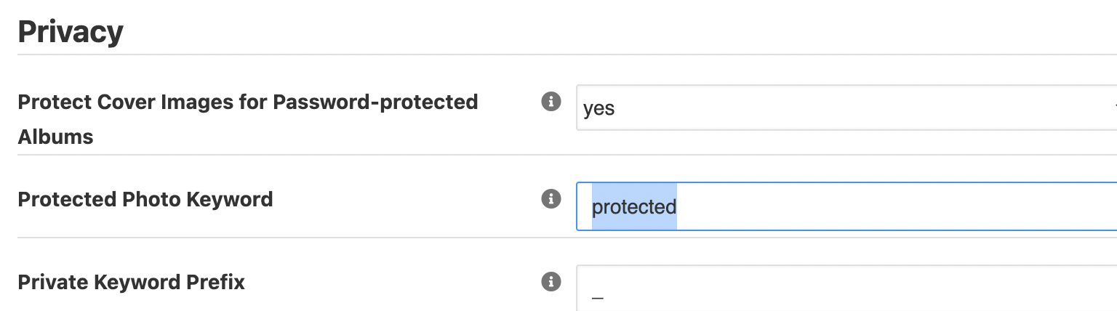This screenshot has width=1117, height=311.
Task: Click the word "Albums" in the label
Action: (x=55, y=137)
